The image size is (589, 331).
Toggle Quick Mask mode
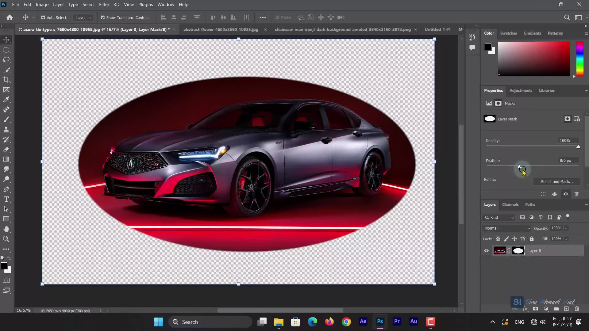(x=6, y=280)
